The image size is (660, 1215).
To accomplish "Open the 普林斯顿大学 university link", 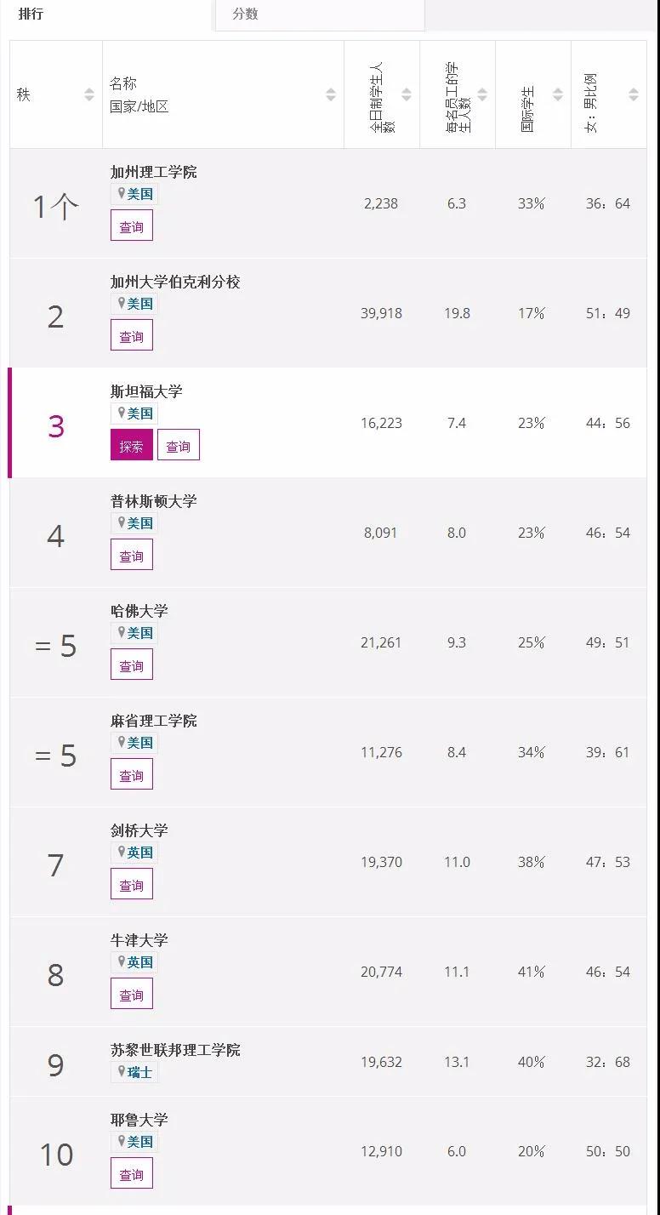I will click(x=154, y=501).
